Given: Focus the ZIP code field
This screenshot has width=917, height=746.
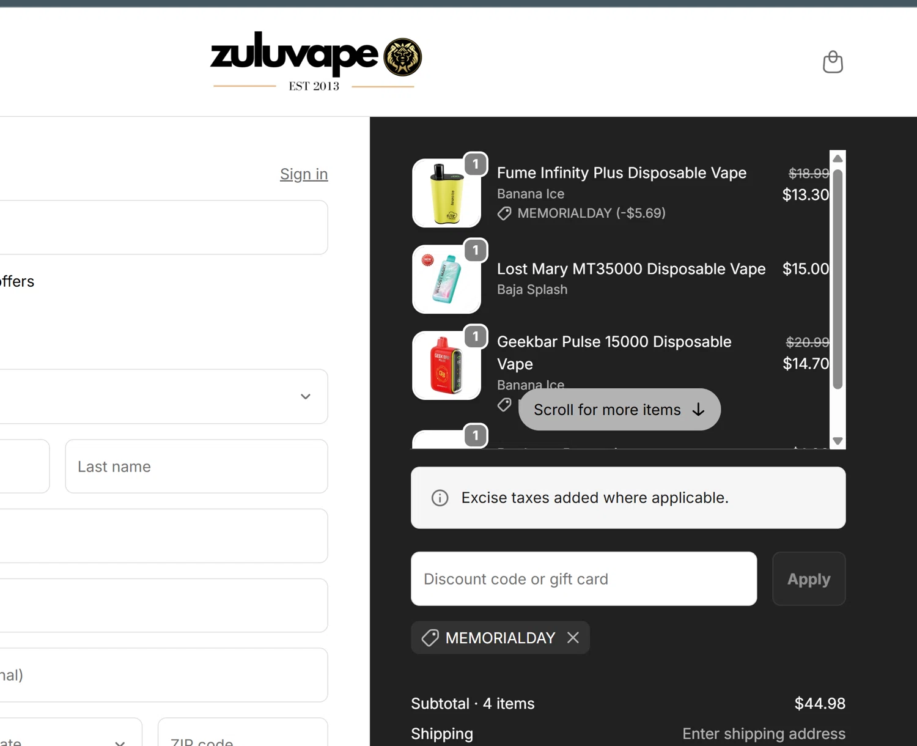Looking at the screenshot, I should click(x=243, y=732).
